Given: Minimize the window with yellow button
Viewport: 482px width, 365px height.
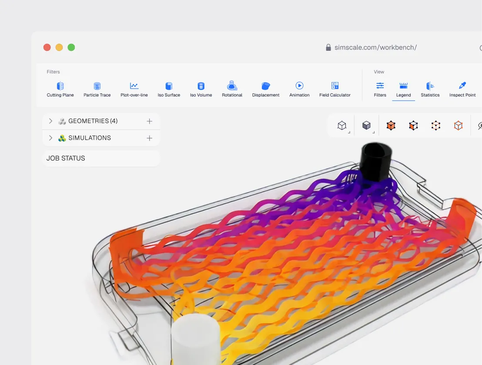Looking at the screenshot, I should coord(59,47).
